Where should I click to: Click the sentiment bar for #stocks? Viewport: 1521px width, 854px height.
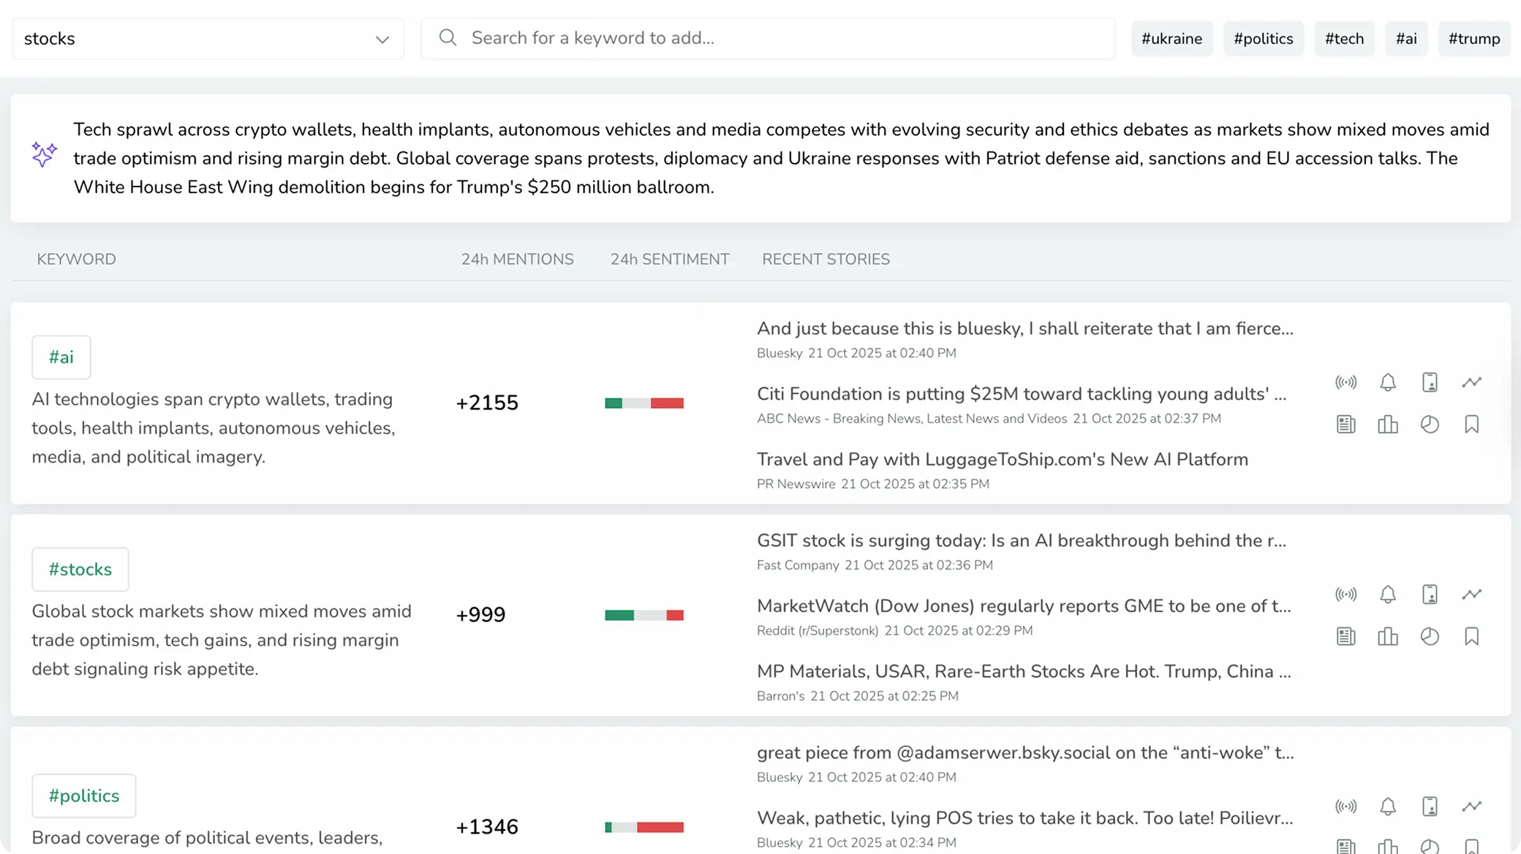point(643,615)
